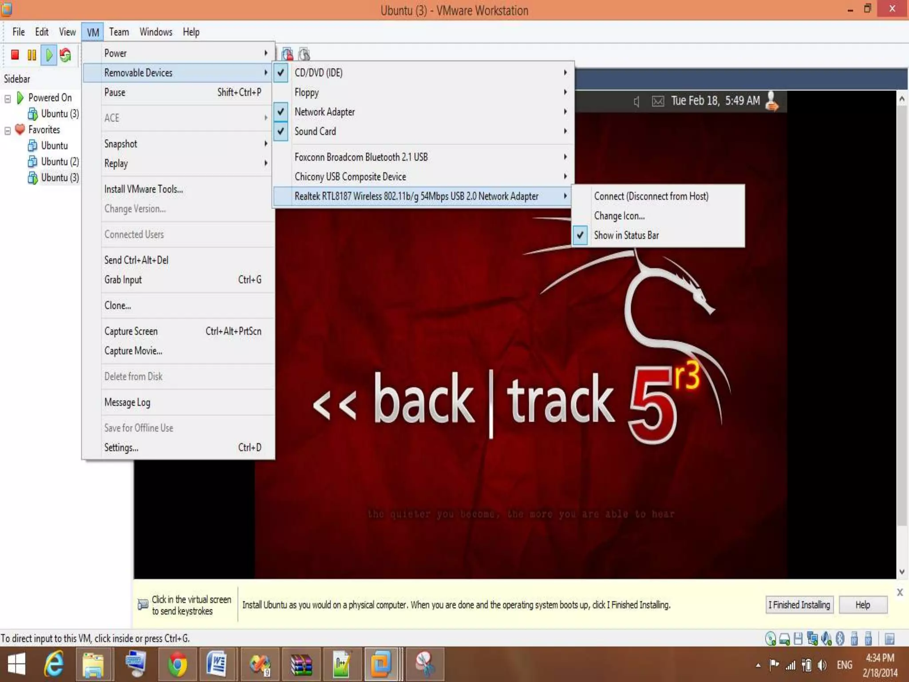This screenshot has width=909, height=682.
Task: Click the I Finished Installing button
Action: point(799,605)
